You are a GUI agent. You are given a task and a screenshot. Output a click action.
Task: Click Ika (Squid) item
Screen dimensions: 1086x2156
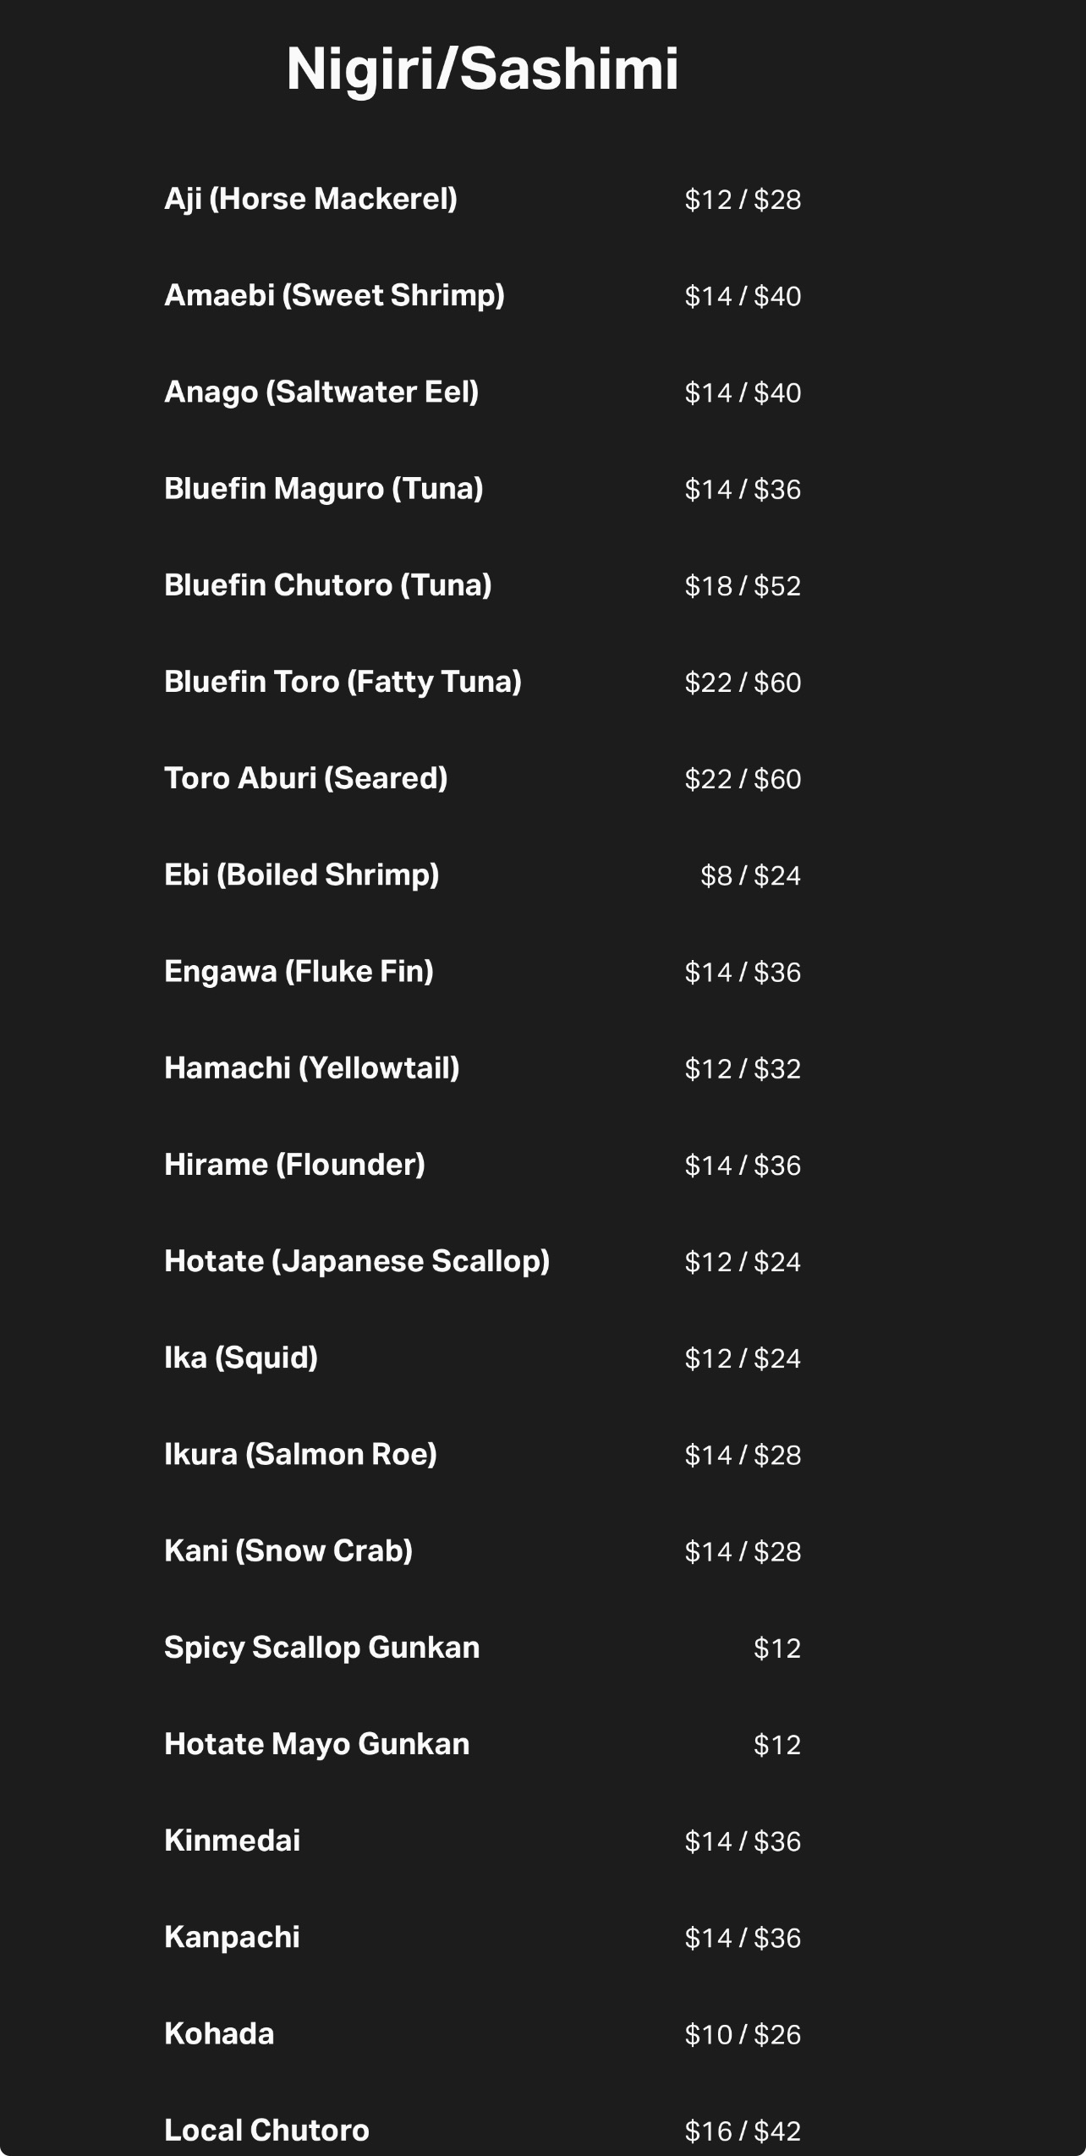click(x=482, y=1358)
